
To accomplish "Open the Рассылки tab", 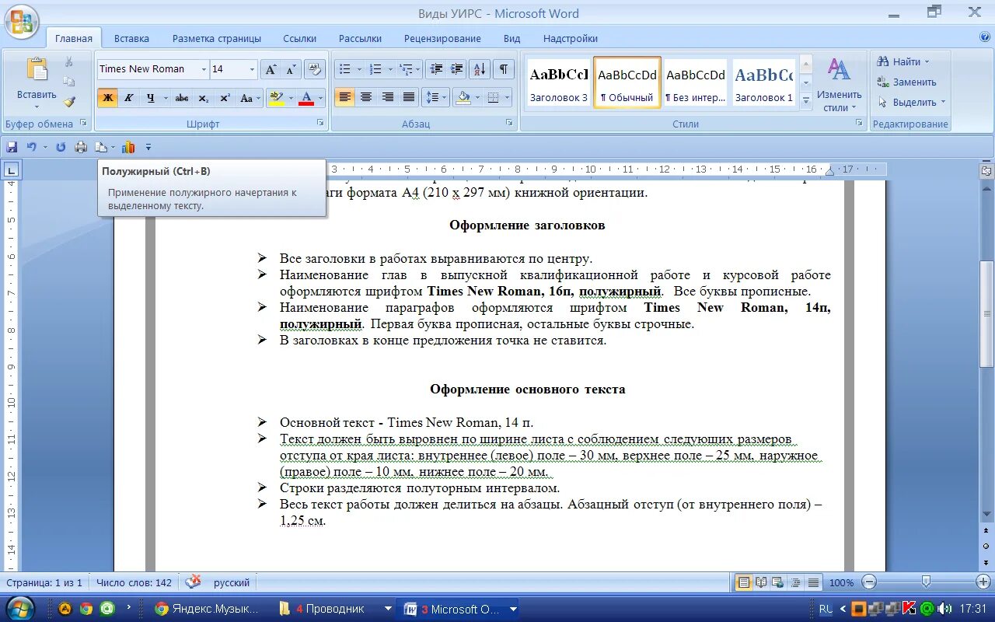I will [360, 38].
